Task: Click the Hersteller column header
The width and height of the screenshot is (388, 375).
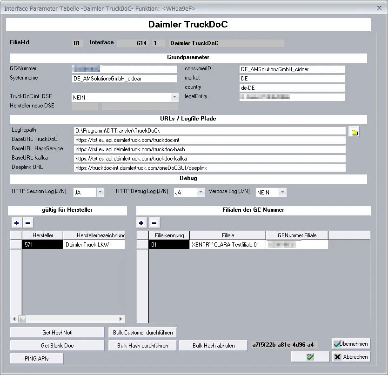Action: coord(42,235)
